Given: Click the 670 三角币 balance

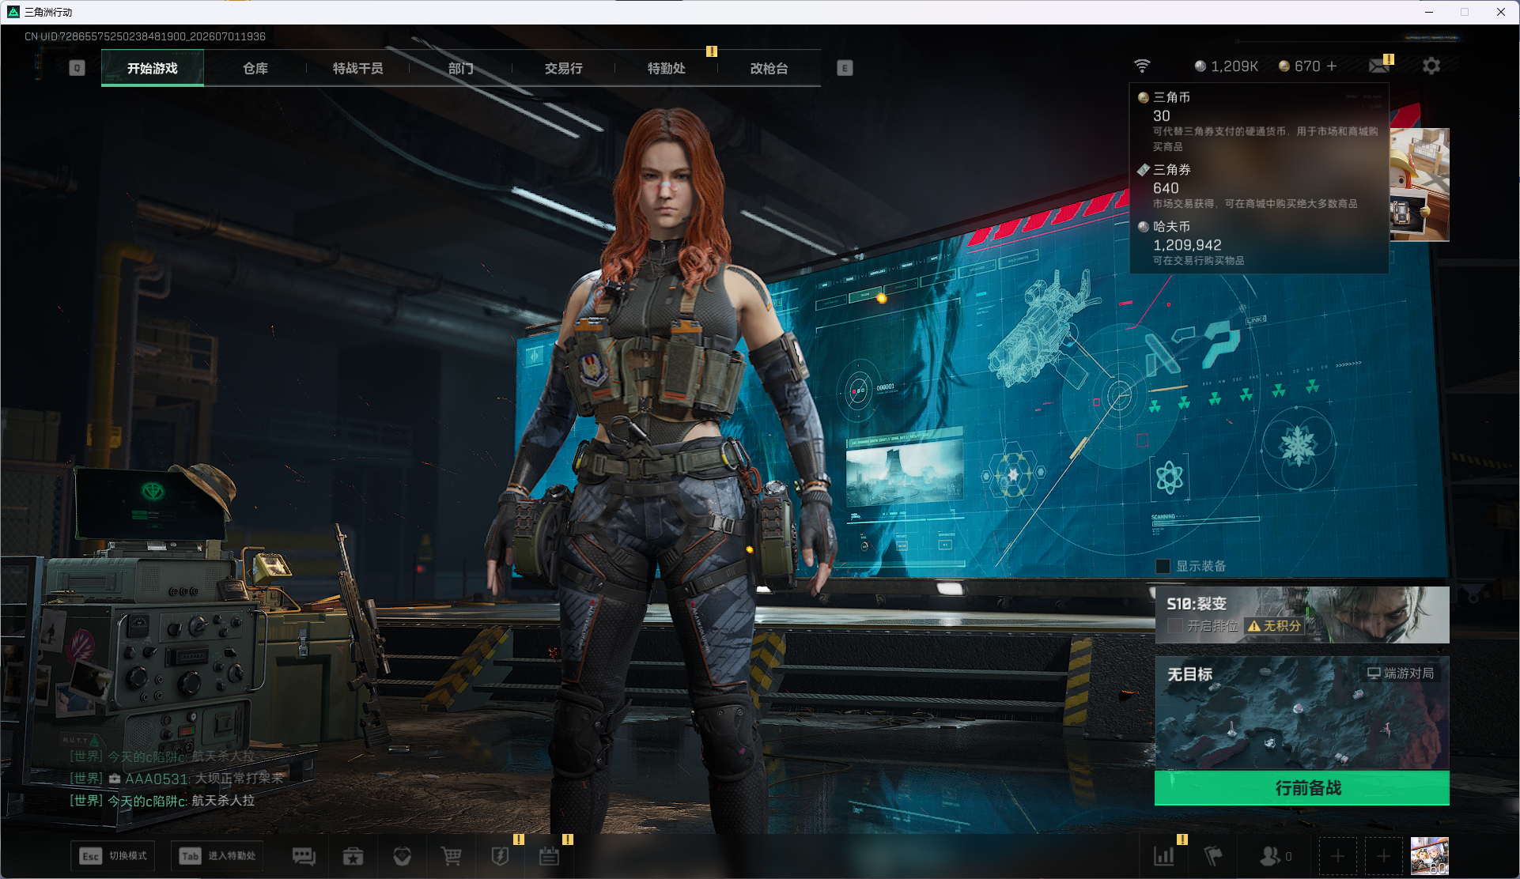Looking at the screenshot, I should pos(1299,66).
